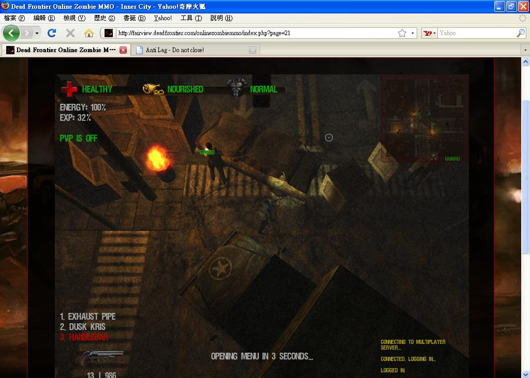Click the military star emblem on the vehicle
This screenshot has width=530, height=378.
[220, 269]
